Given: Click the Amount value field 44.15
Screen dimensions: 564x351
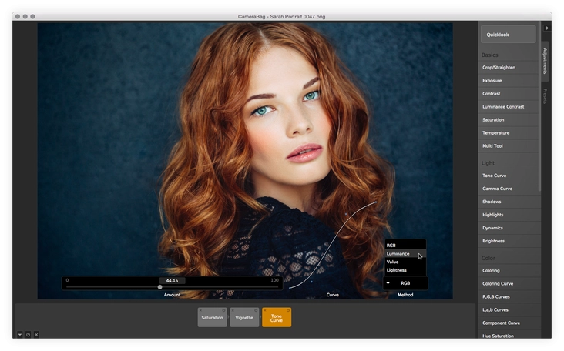Looking at the screenshot, I should pos(172,281).
